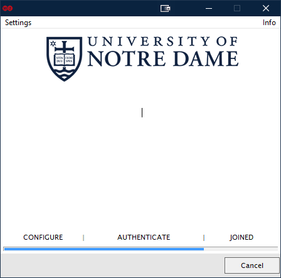Image resolution: width=281 pixels, height=278 pixels.
Task: Select the JOINED step label
Action: point(241,237)
